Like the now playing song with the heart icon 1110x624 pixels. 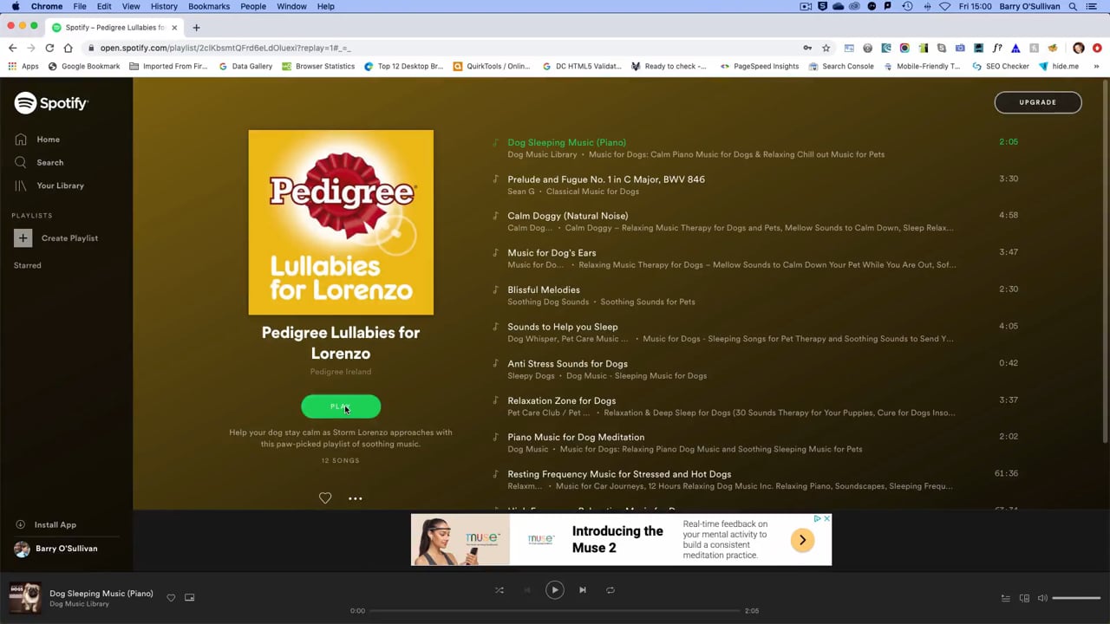171,598
